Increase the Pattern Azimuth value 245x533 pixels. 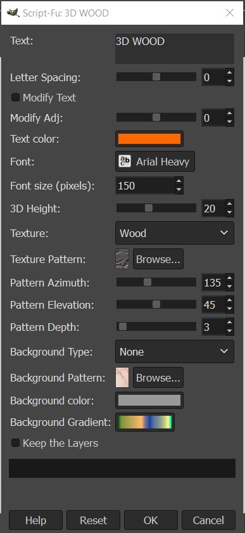click(230, 278)
